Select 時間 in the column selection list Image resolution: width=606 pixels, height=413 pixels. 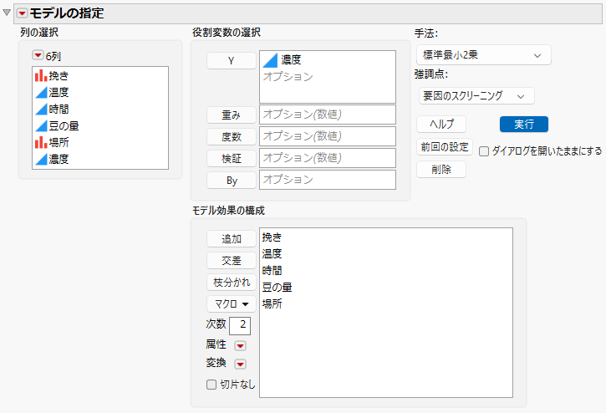(100, 109)
